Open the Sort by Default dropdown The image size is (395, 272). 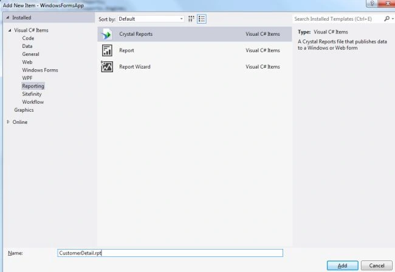(151, 19)
